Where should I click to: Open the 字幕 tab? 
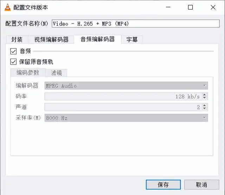click(132, 40)
